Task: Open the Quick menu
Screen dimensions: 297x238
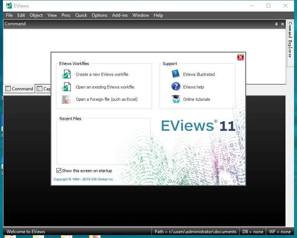Action: click(81, 15)
